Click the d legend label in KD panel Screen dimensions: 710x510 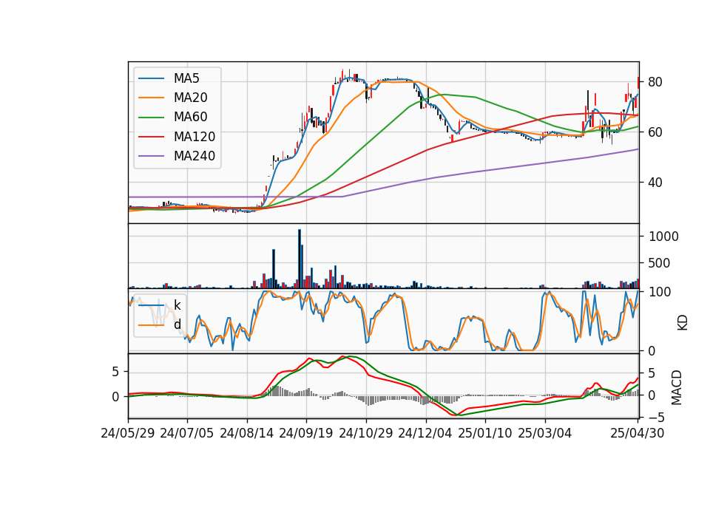(177, 324)
